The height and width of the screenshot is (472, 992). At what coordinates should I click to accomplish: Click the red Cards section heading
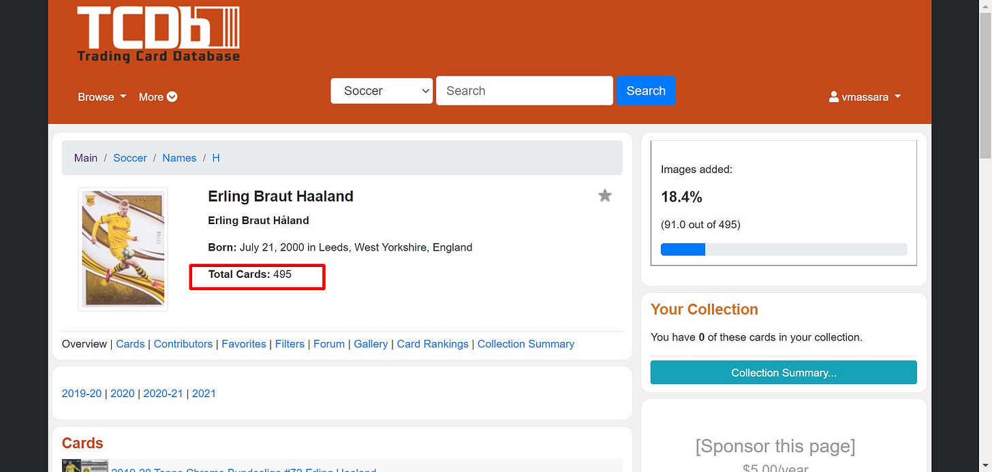(82, 443)
